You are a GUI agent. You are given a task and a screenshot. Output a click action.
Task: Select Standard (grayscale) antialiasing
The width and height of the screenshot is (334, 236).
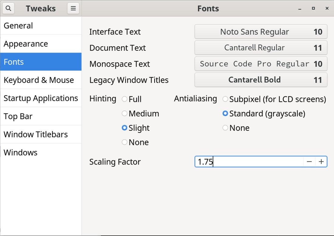click(x=225, y=113)
